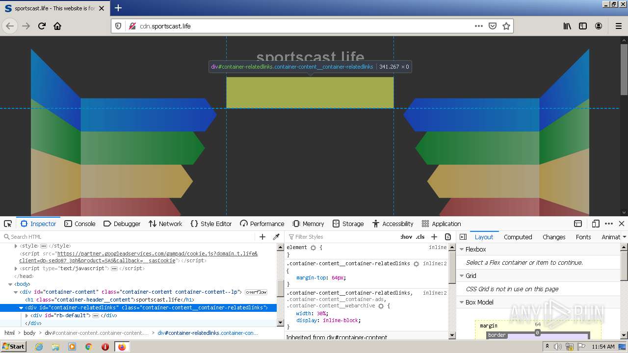Select body in the breadcrumb trail

29,333
